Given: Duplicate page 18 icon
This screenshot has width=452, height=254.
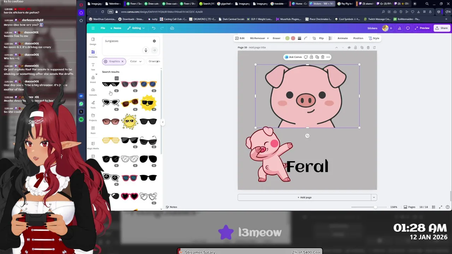Looking at the screenshot, I should 362,48.
